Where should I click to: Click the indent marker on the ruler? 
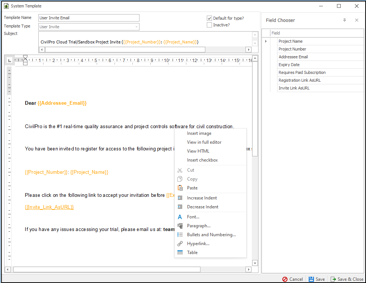point(25,60)
